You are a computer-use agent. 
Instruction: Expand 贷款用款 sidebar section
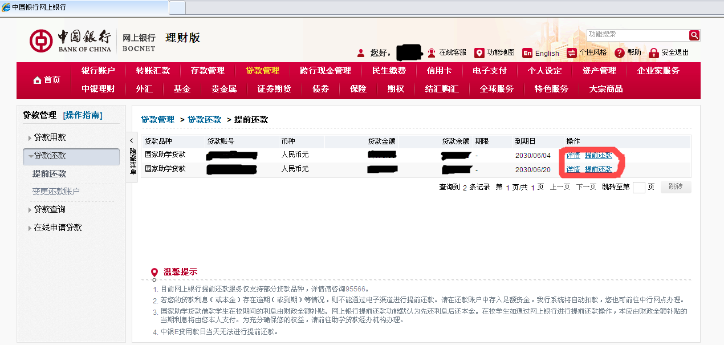click(30, 138)
